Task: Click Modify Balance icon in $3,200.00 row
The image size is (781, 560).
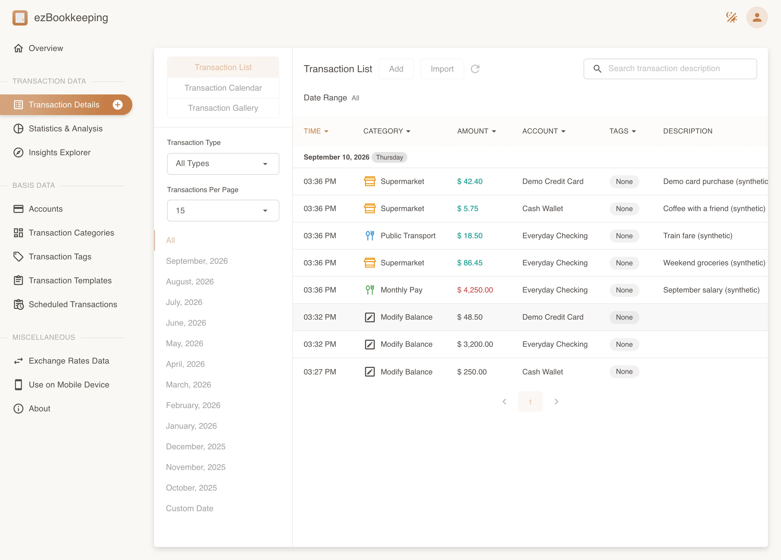Action: (x=370, y=344)
